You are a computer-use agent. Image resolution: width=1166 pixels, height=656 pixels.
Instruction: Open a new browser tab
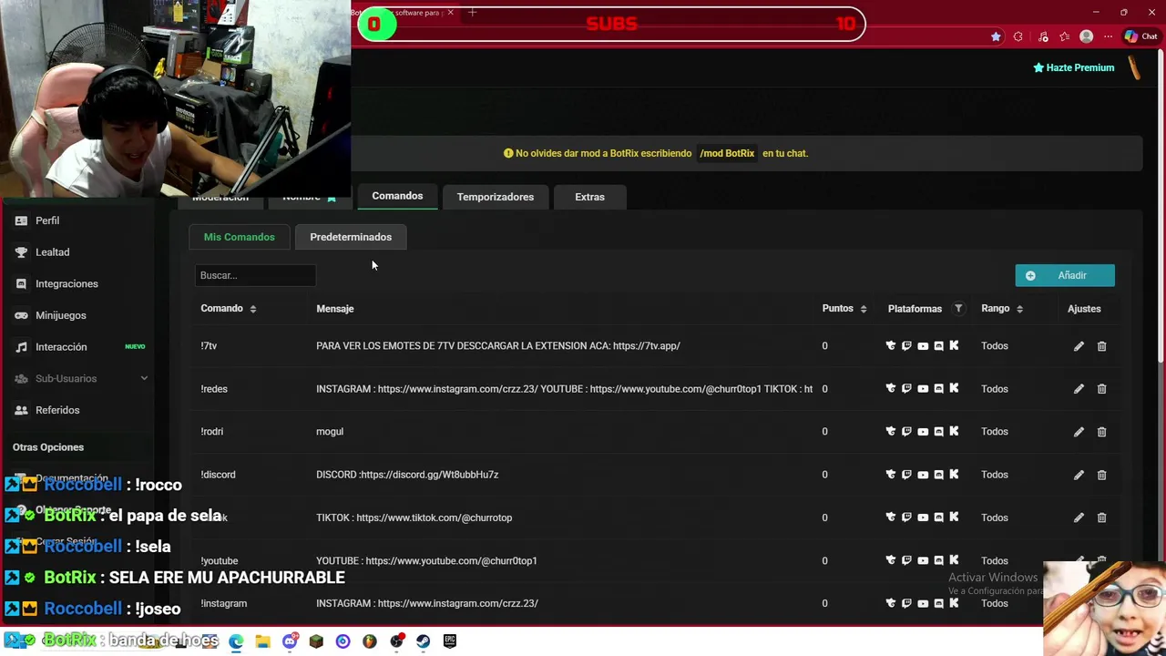[x=472, y=13]
